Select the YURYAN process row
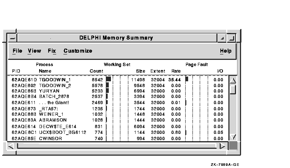Viewport: 290px width, 168px height. point(49,91)
